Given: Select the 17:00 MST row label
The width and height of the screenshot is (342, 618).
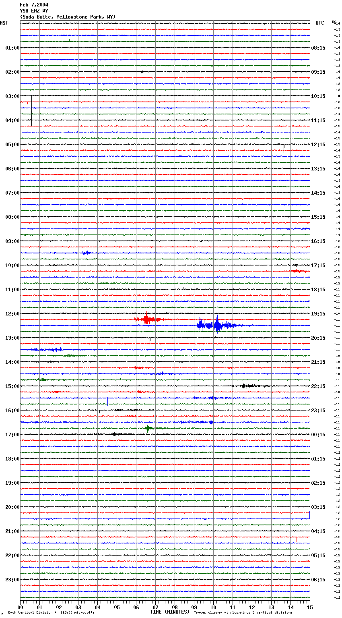Looking at the screenshot, I should 12,435.
